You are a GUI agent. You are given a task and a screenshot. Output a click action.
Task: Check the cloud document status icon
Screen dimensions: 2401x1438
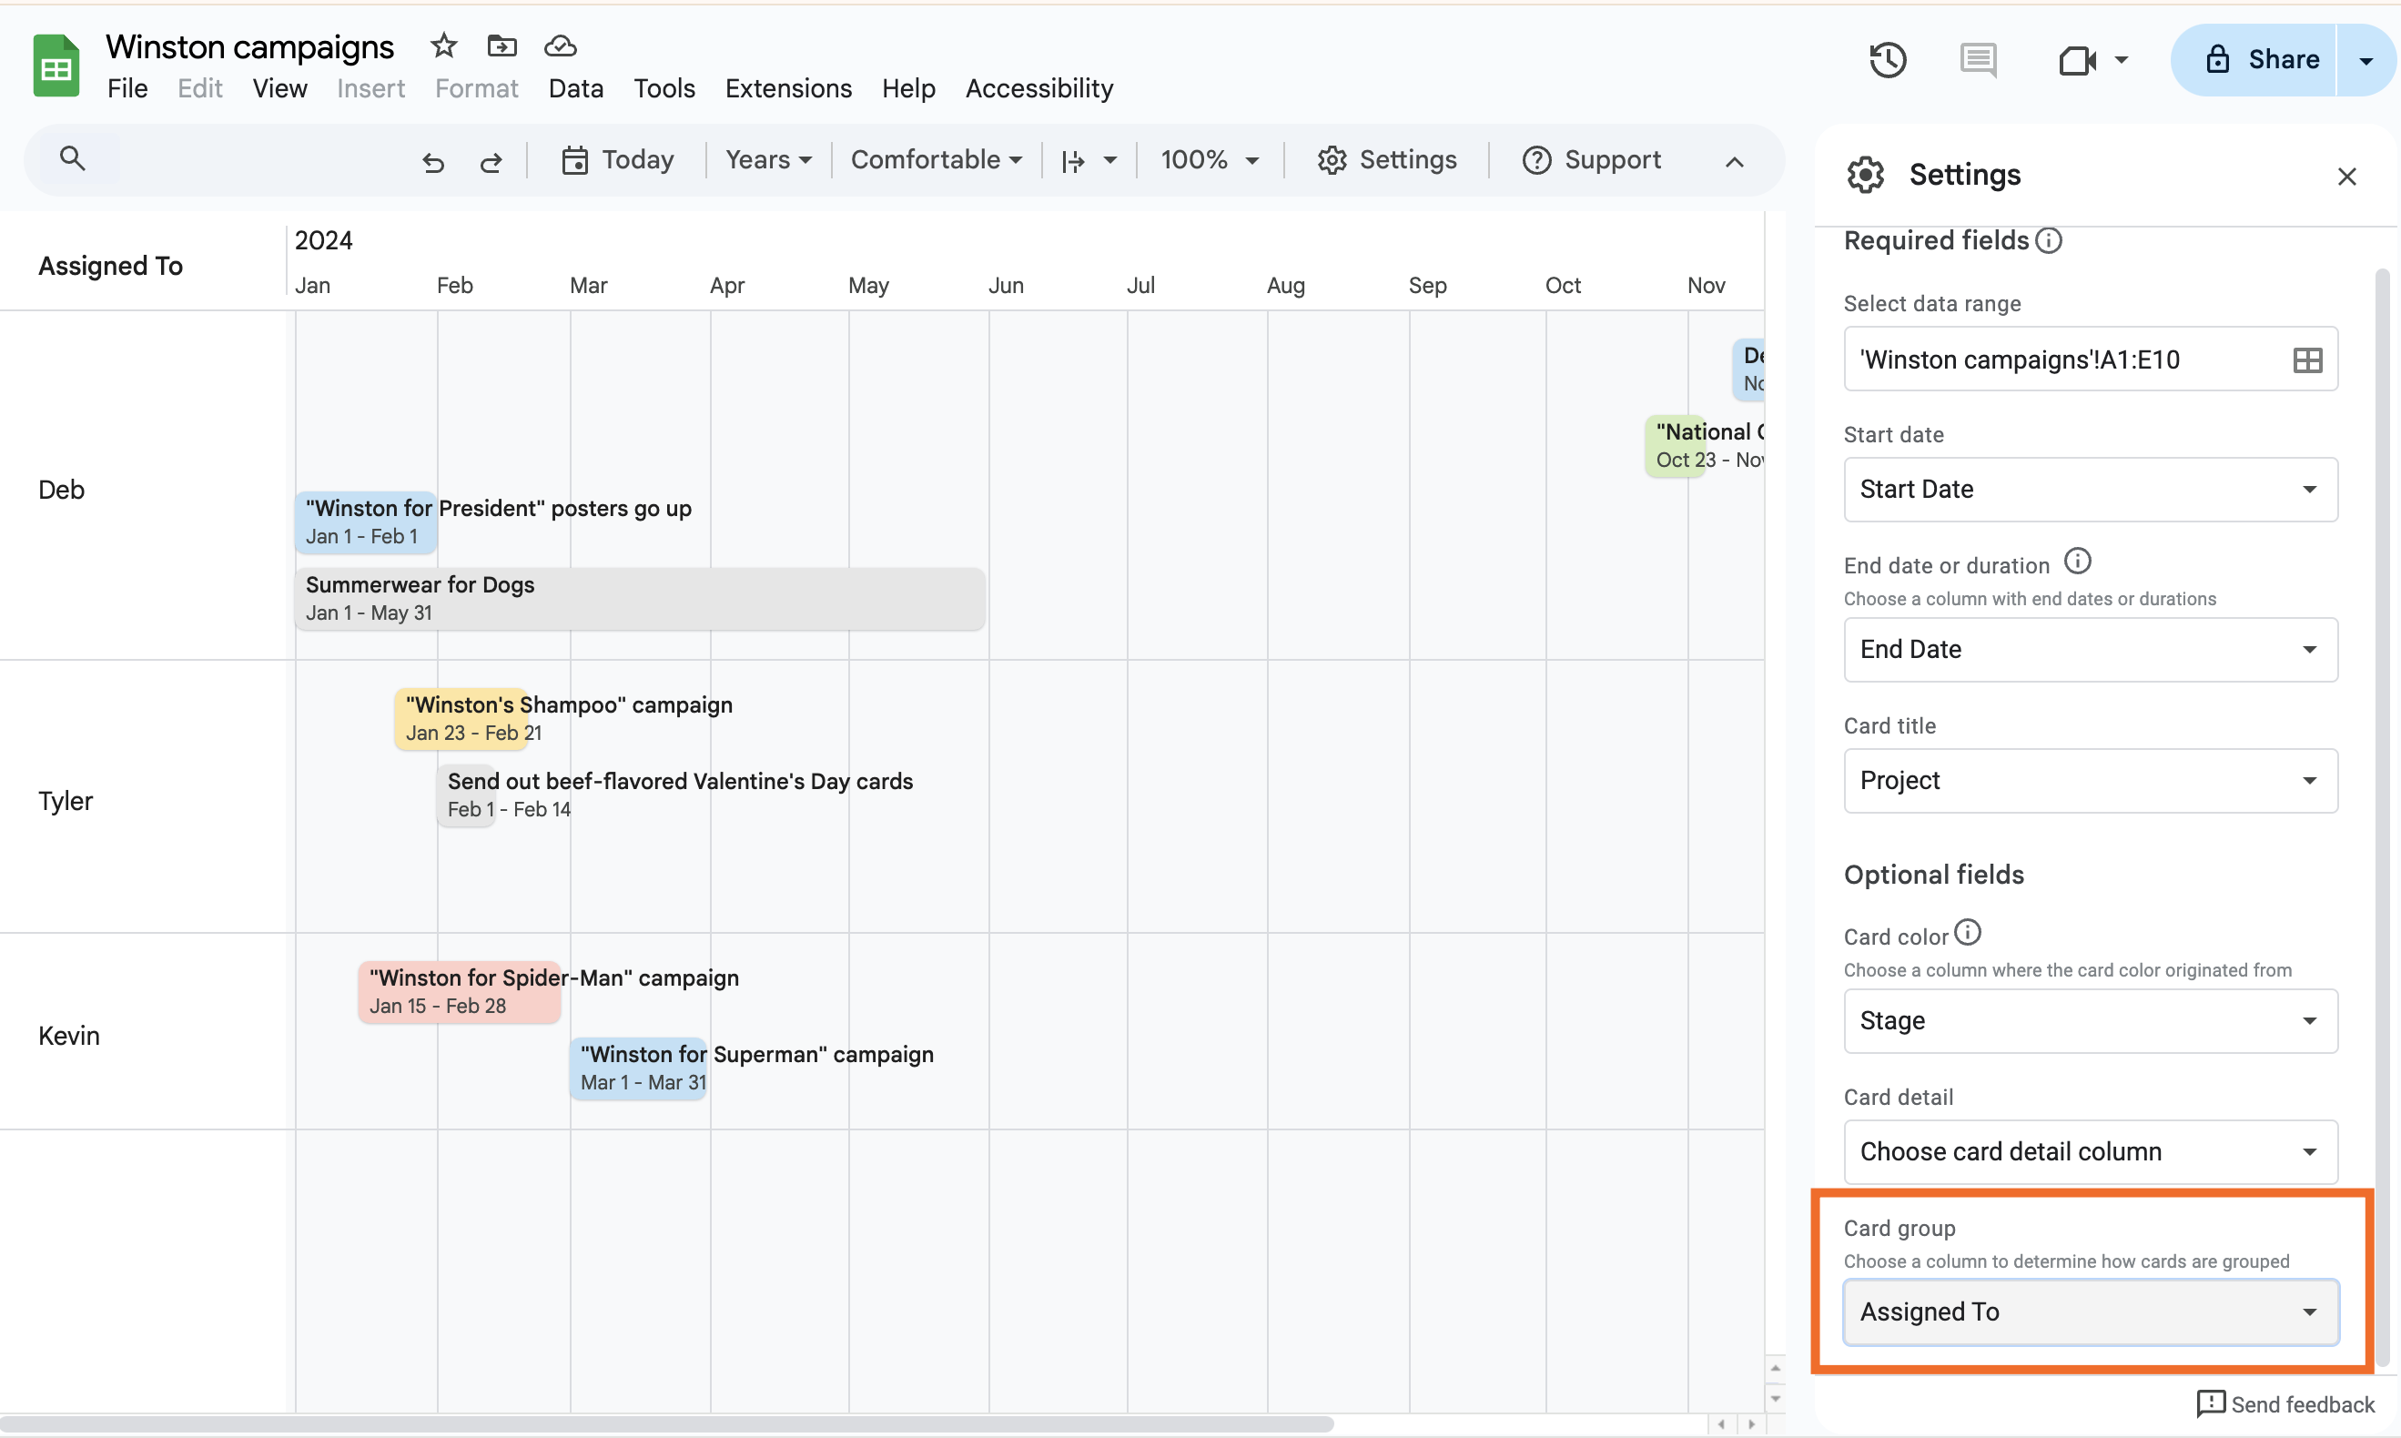coord(560,45)
